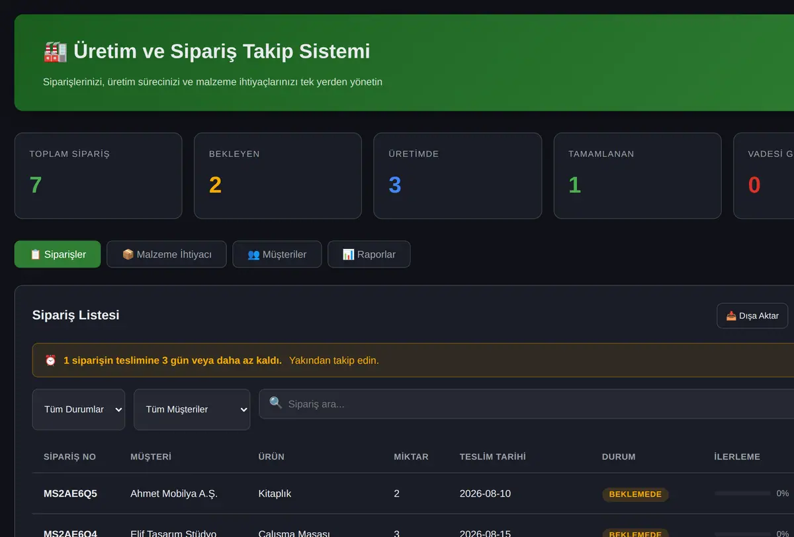794x537 pixels.
Task: Click the MÜŞTERİ column header
Action: coord(151,457)
